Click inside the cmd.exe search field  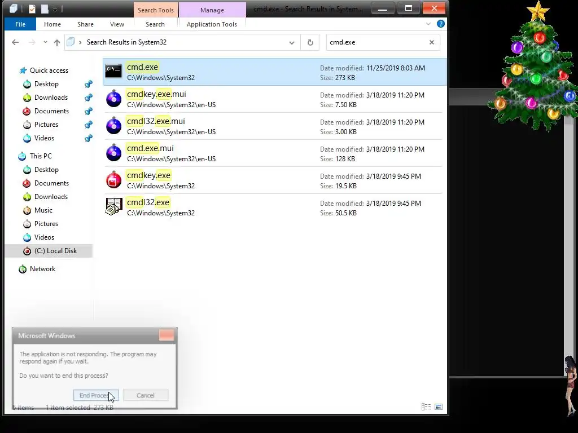click(376, 42)
